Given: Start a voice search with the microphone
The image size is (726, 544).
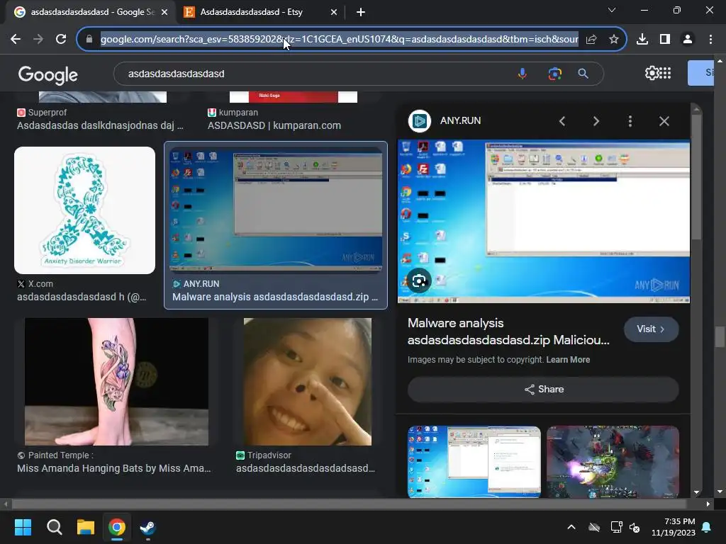Looking at the screenshot, I should (x=523, y=74).
